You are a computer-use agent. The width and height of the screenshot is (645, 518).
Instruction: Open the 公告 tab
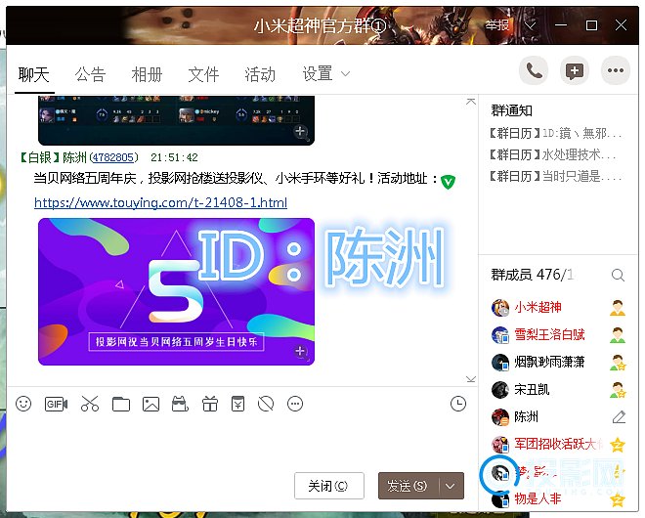(x=90, y=74)
